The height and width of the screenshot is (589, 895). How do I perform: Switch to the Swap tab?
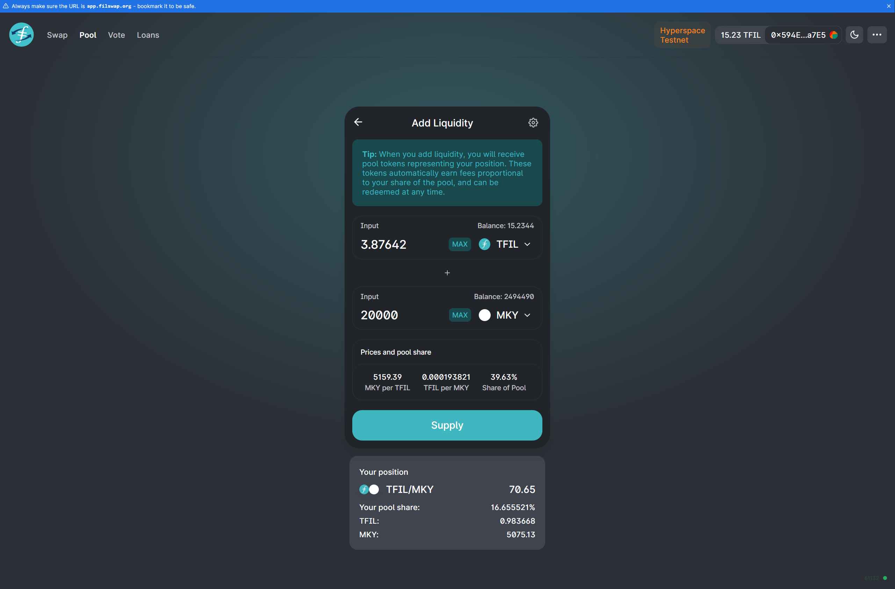coord(57,35)
